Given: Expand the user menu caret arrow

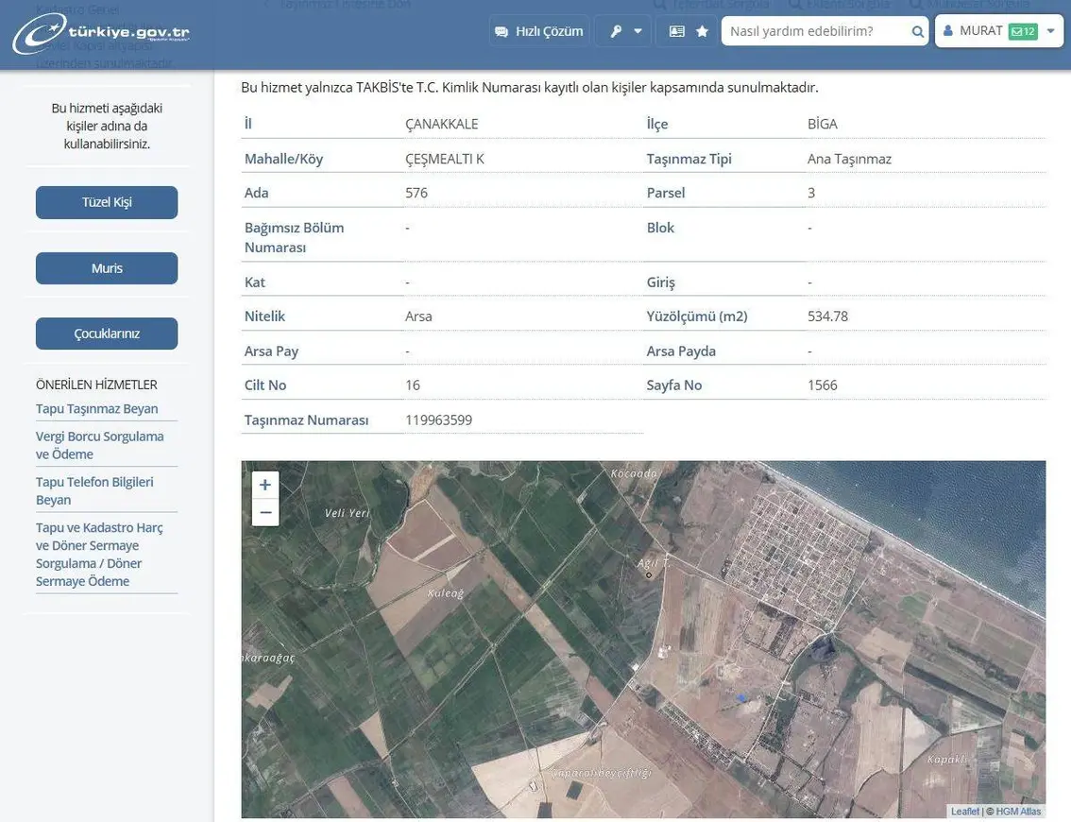Looking at the screenshot, I should (x=1051, y=31).
